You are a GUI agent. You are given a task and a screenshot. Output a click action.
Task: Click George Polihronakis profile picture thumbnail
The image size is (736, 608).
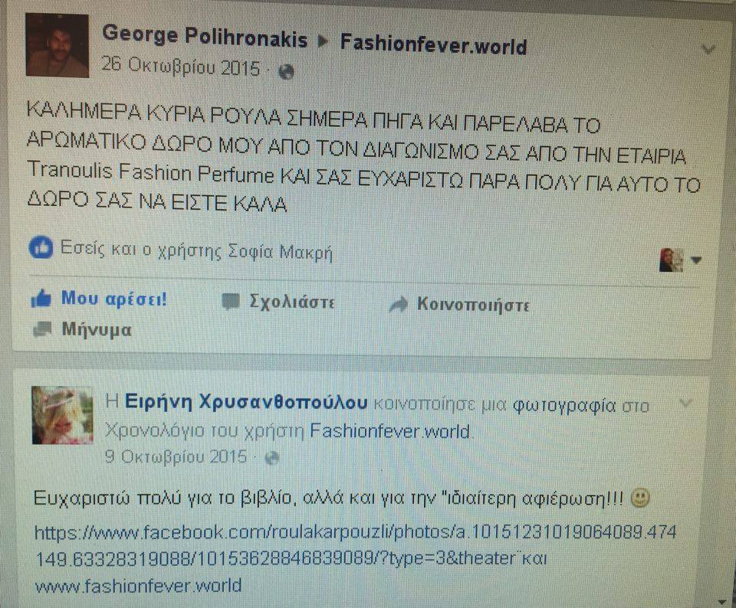(58, 45)
